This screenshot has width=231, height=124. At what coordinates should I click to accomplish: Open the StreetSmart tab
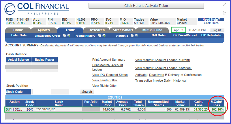pos(123,30)
